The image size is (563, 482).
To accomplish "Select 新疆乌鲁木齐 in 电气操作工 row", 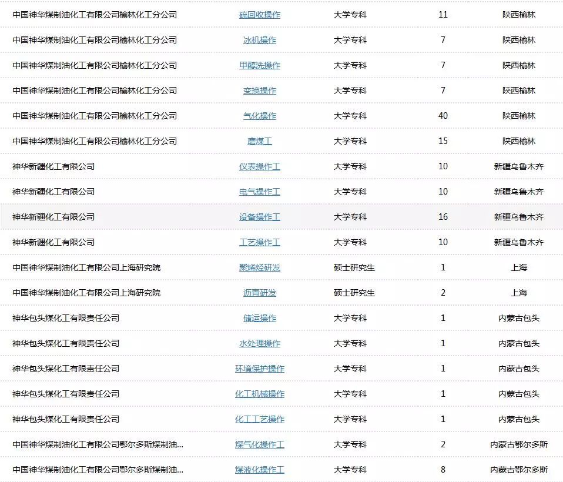I will click(519, 192).
